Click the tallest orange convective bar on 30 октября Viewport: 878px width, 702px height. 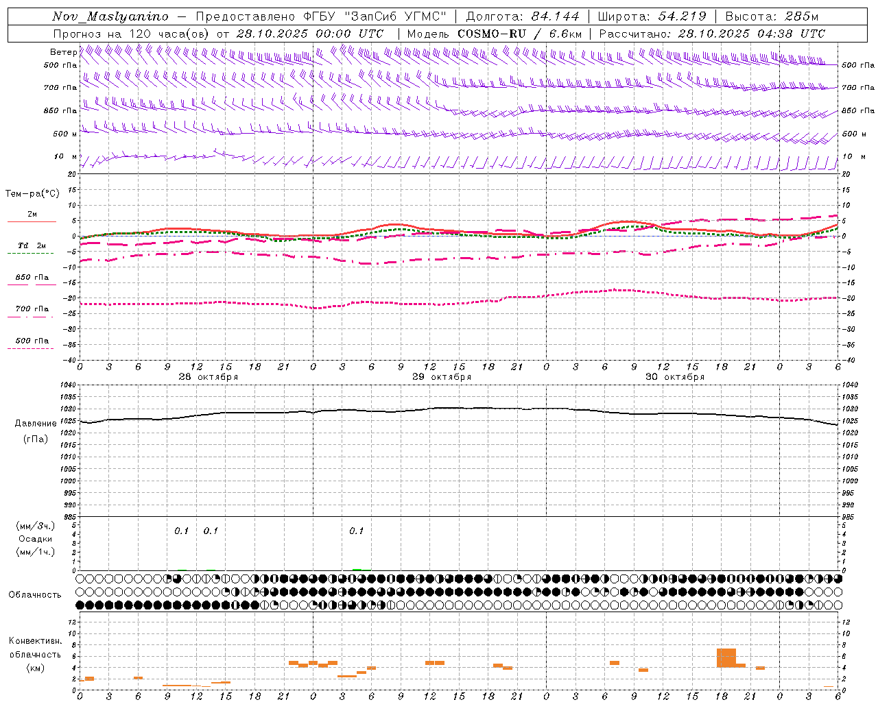click(x=726, y=657)
